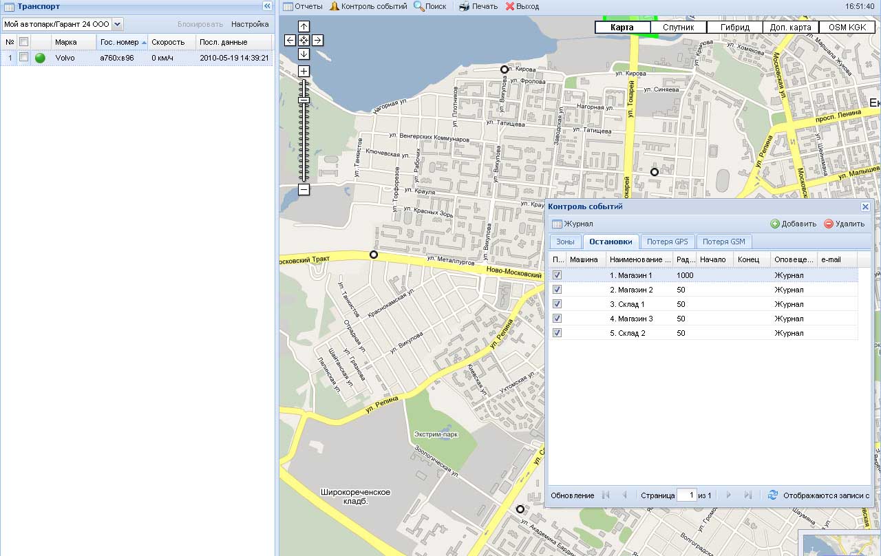The image size is (881, 556).
Task: Click the Печать printer icon
Action: point(465,6)
